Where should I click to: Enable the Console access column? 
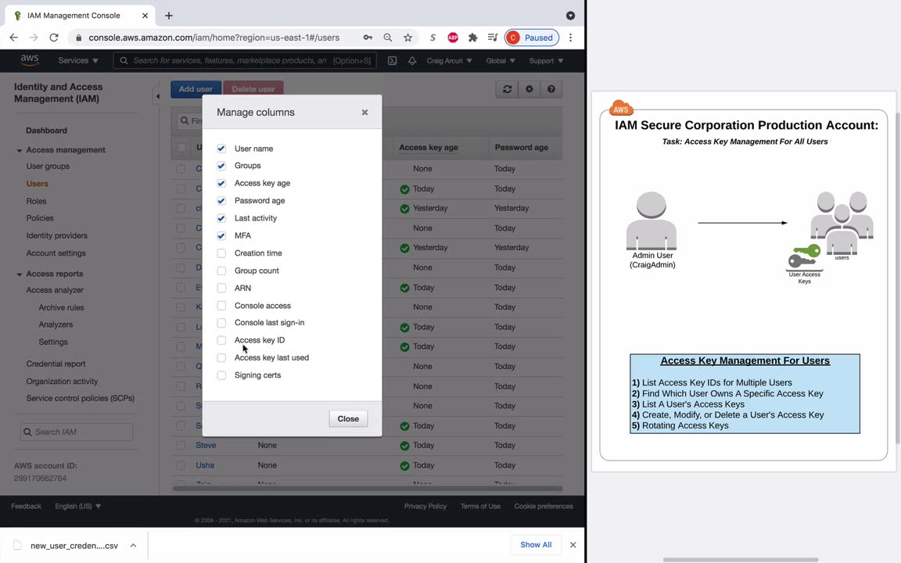[x=221, y=306]
